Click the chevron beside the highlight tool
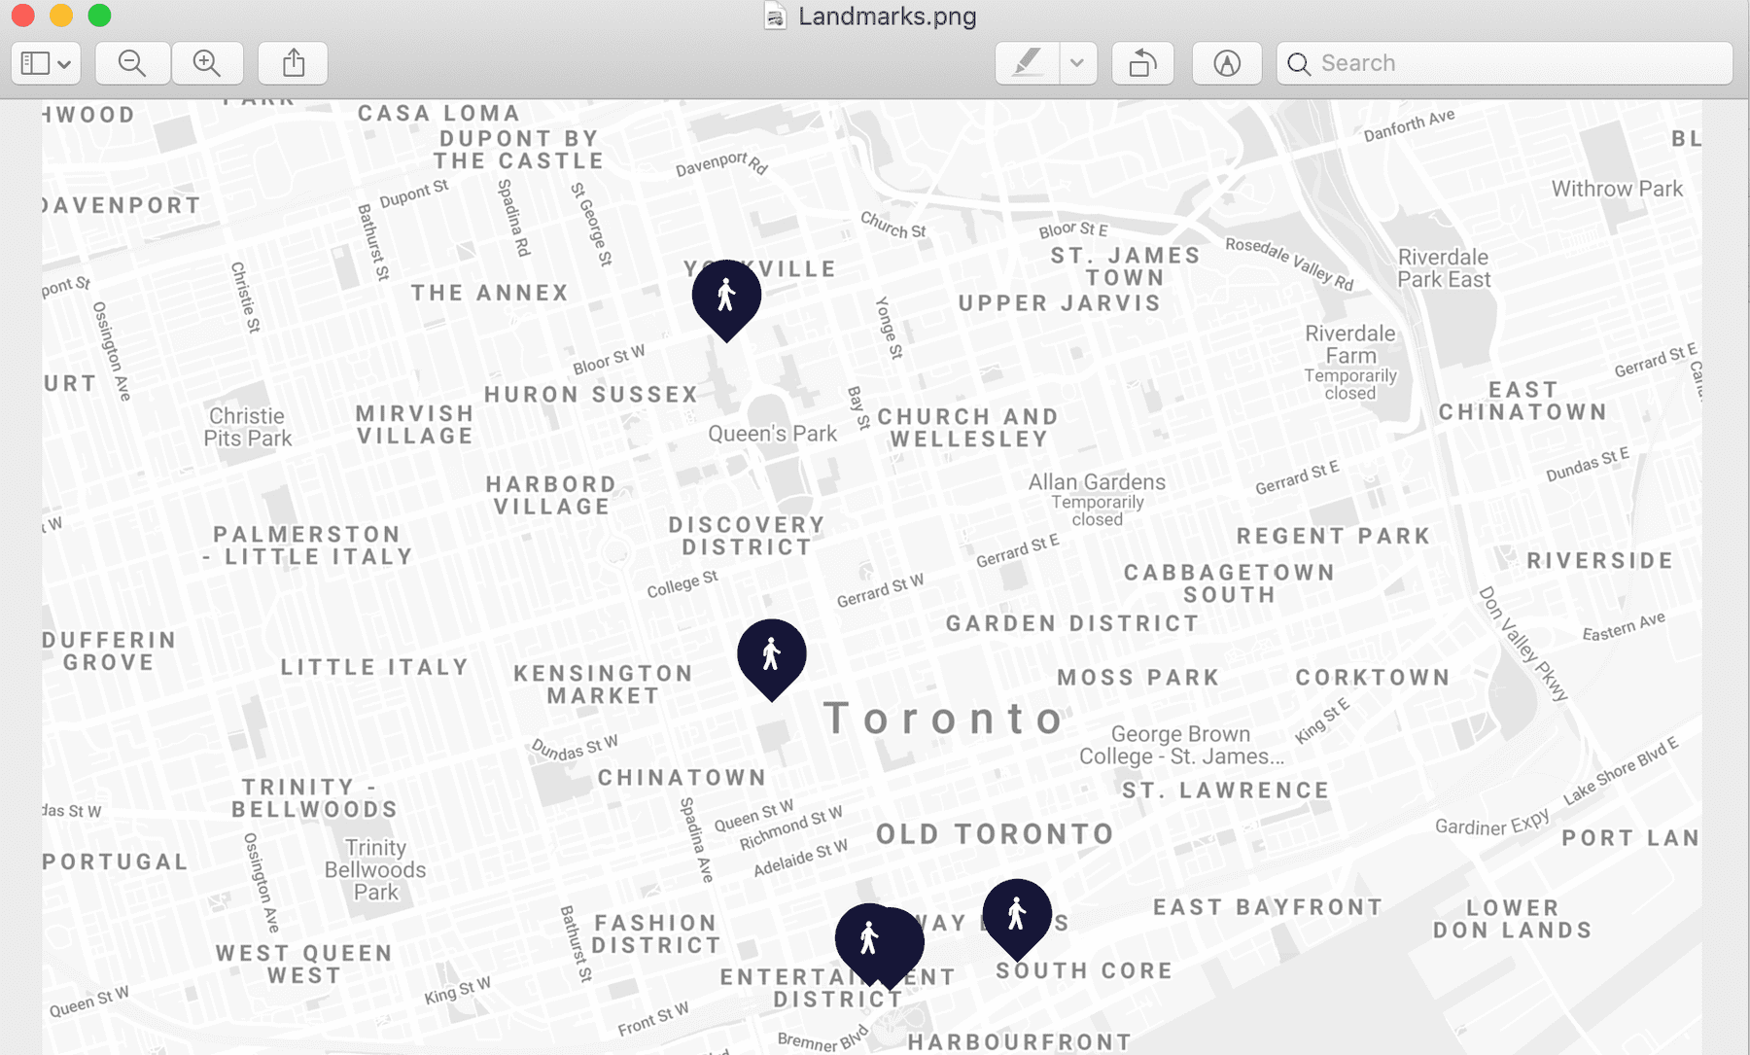The height and width of the screenshot is (1055, 1750). coord(1075,62)
